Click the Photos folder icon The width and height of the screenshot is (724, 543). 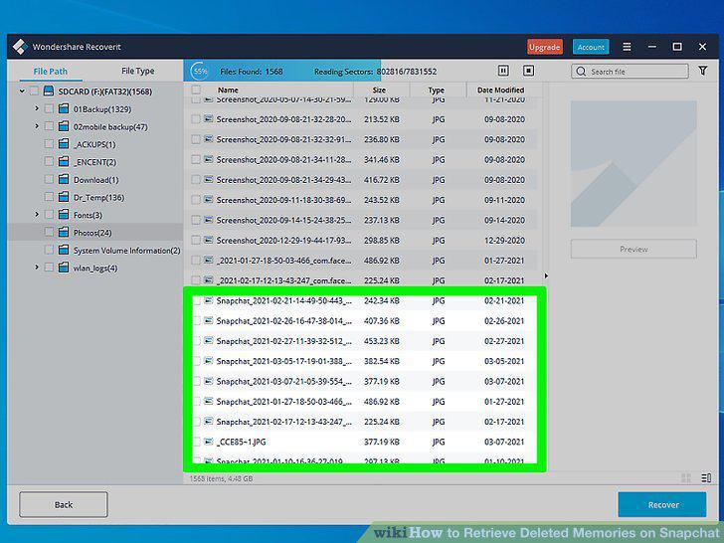tap(64, 233)
